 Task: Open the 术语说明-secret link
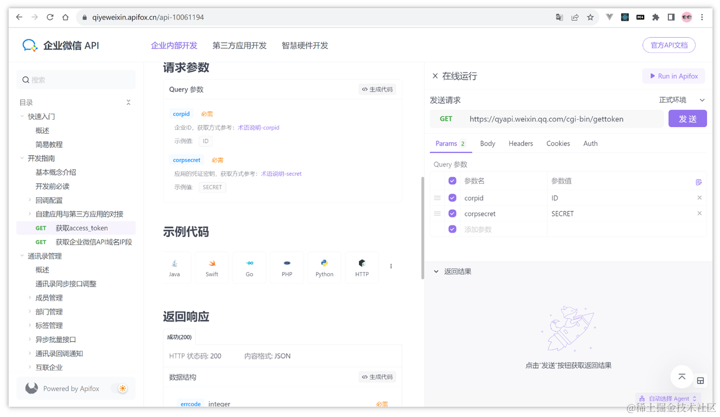(x=281, y=174)
